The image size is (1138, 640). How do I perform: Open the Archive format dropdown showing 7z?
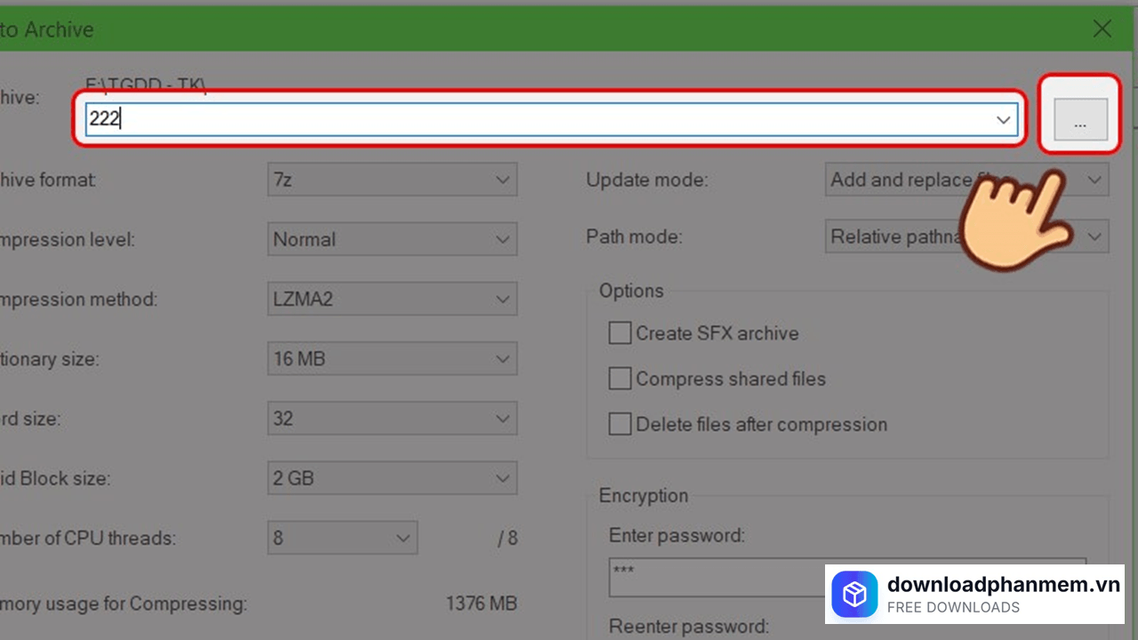point(392,180)
